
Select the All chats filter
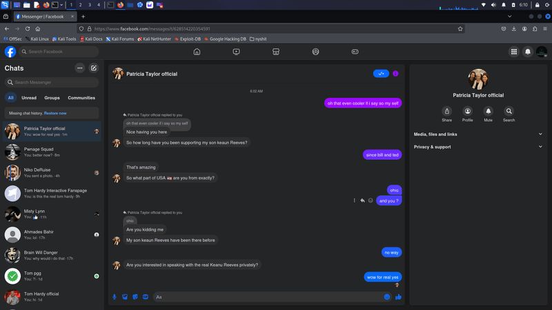pos(10,98)
